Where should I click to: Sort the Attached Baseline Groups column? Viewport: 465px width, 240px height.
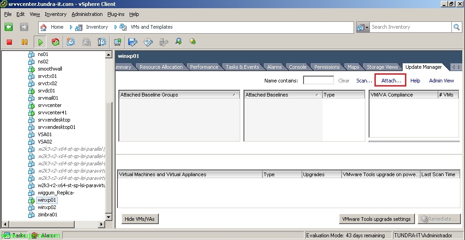[x=179, y=95]
